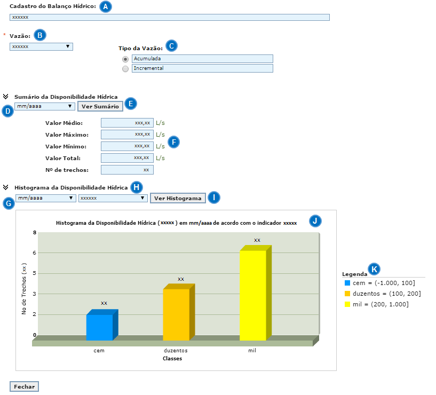This screenshot has height=395, width=436.
Task: Click the yellow mil legend swatch
Action: 347,304
